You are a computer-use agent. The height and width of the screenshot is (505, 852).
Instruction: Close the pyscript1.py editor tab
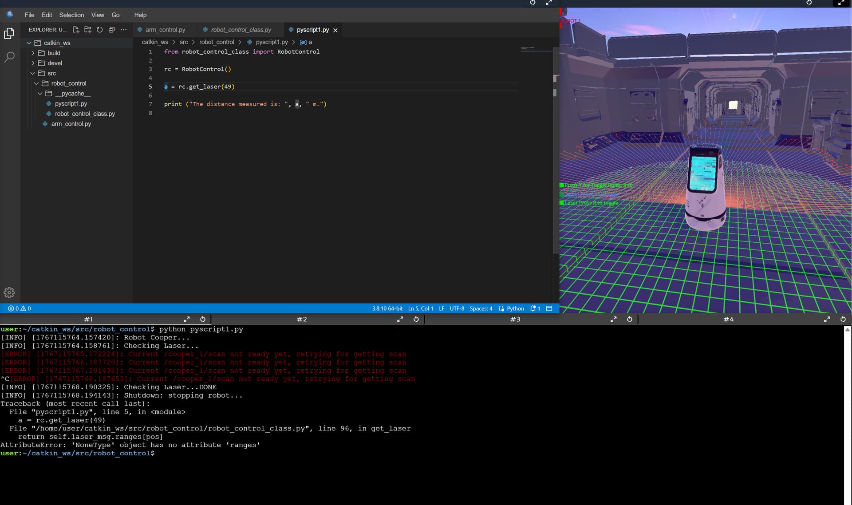click(335, 30)
